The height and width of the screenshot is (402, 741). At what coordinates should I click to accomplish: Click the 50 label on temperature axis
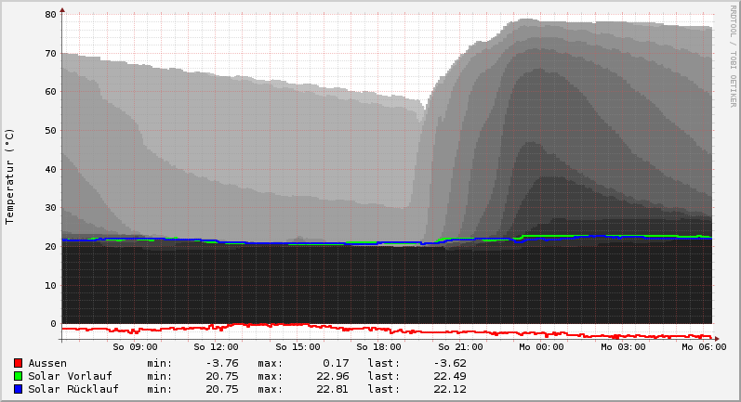(50, 131)
